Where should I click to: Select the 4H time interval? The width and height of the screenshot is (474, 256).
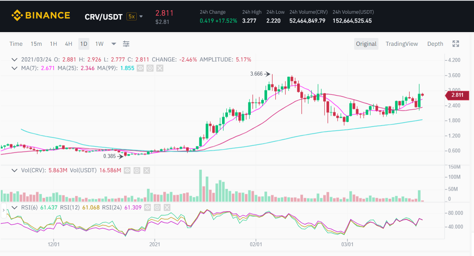click(x=69, y=44)
